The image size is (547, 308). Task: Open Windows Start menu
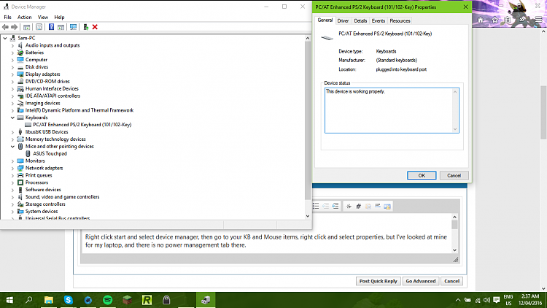click(x=9, y=300)
